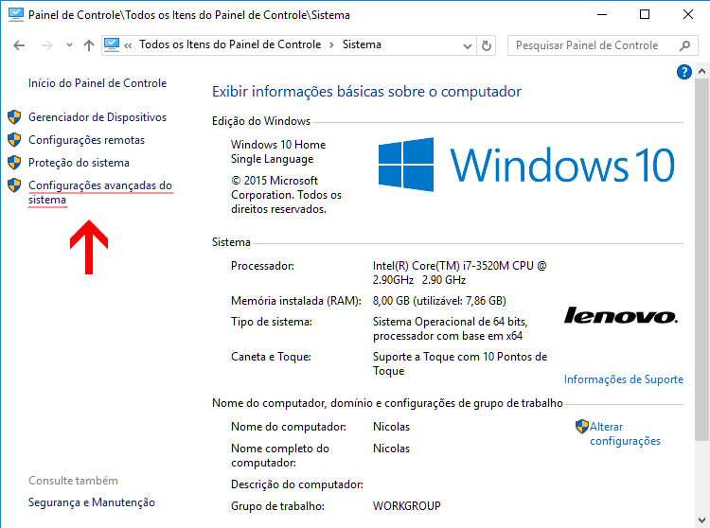Expand hidden breadcrumb items double chevron

(128, 45)
